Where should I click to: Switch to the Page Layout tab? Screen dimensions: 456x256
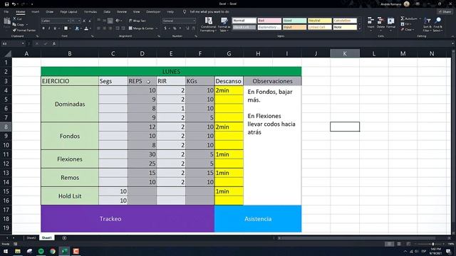point(68,12)
